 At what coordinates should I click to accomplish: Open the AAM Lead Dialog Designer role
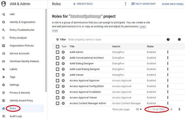(x=85, y=69)
